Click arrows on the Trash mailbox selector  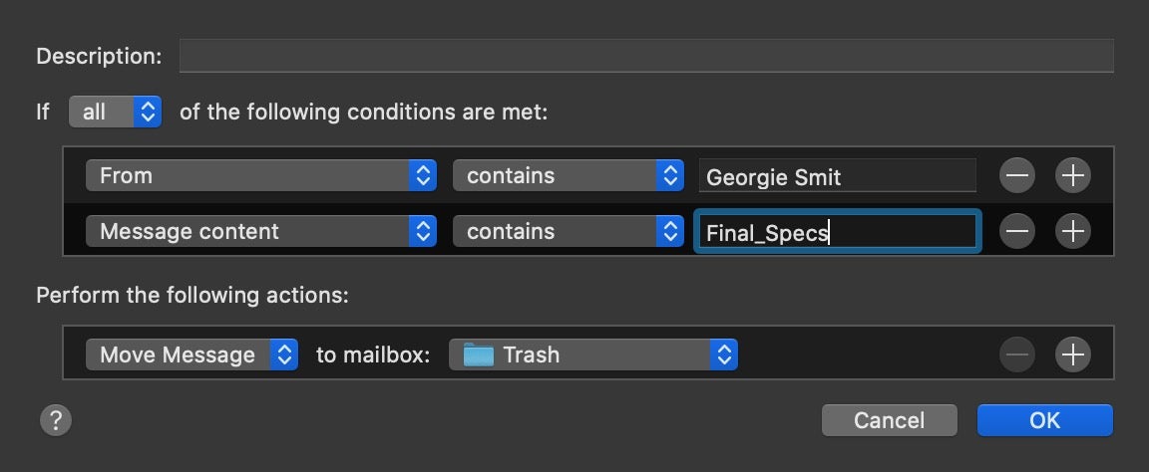click(x=725, y=354)
